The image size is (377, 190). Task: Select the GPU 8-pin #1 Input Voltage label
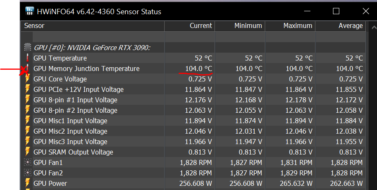[x=75, y=100]
